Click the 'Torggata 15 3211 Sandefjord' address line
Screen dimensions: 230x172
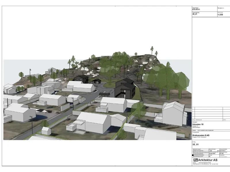click(199, 137)
